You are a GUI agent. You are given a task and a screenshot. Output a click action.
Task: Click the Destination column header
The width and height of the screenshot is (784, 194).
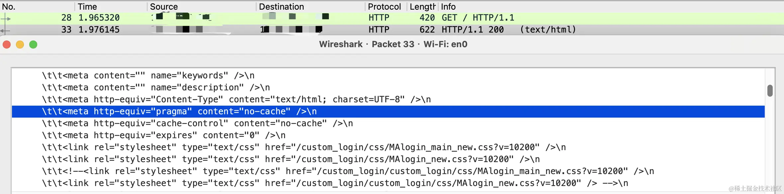[281, 7]
